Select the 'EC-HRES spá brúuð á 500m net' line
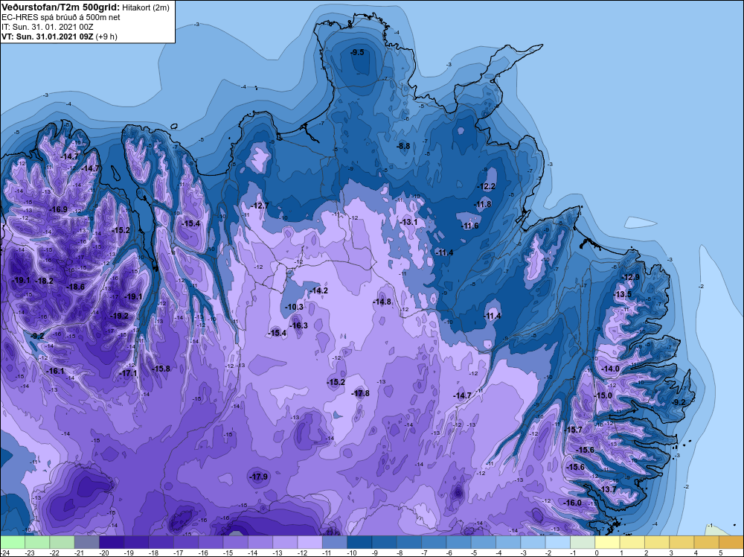Image resolution: width=744 pixels, height=557 pixels. pyautogui.click(x=61, y=17)
